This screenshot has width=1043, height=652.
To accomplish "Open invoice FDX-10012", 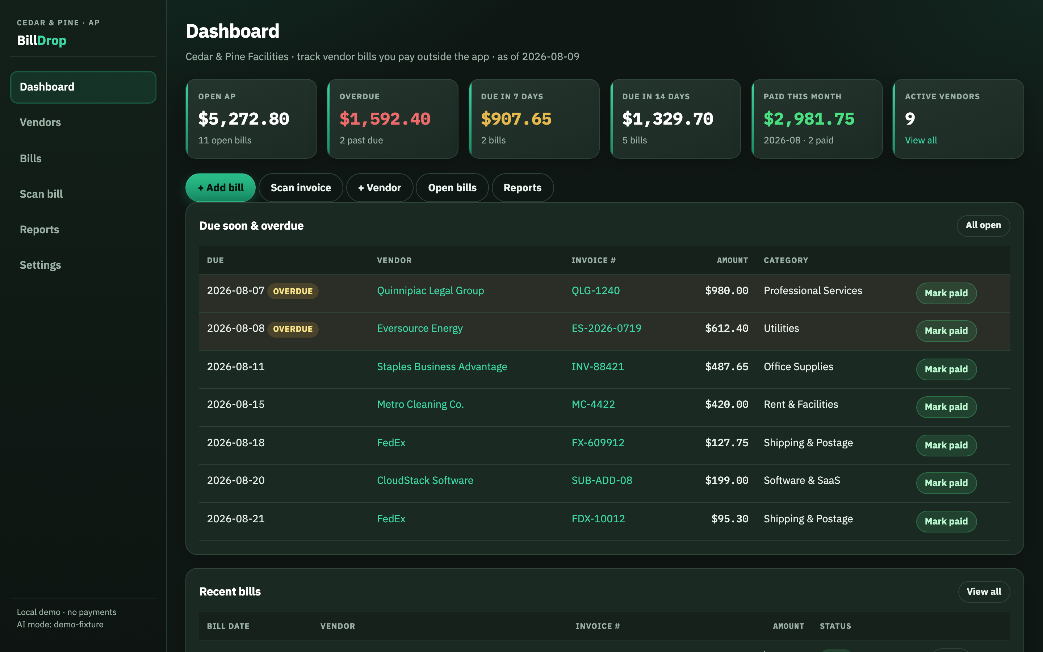I will [598, 519].
